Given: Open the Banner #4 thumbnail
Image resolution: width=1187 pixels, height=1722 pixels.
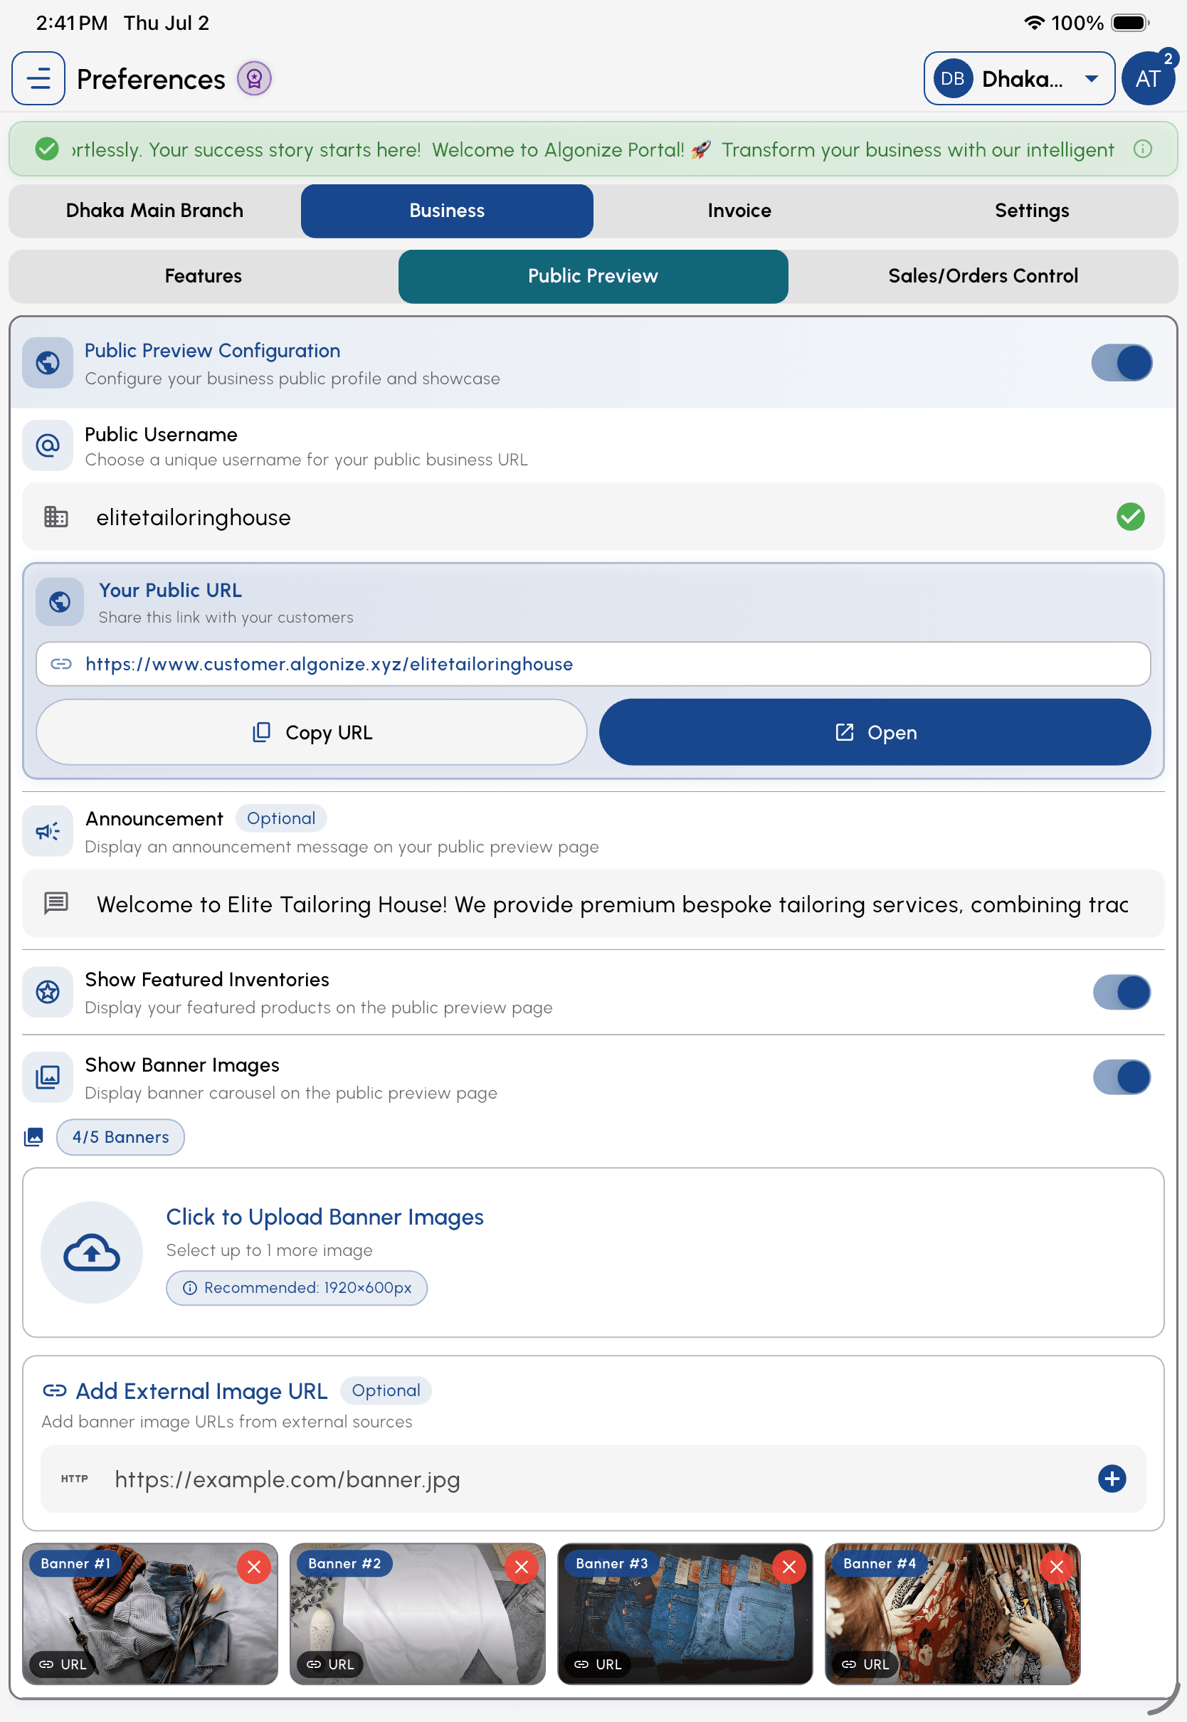Looking at the screenshot, I should click(953, 1613).
